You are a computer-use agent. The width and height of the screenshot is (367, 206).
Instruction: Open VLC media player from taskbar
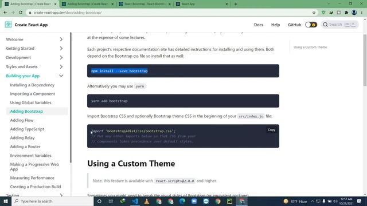pos(147,201)
